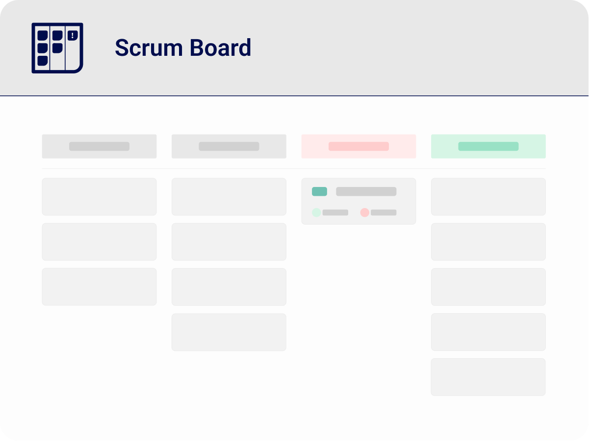Open the task card in the pink column
Screen dimensions: 589x441
(x=359, y=202)
